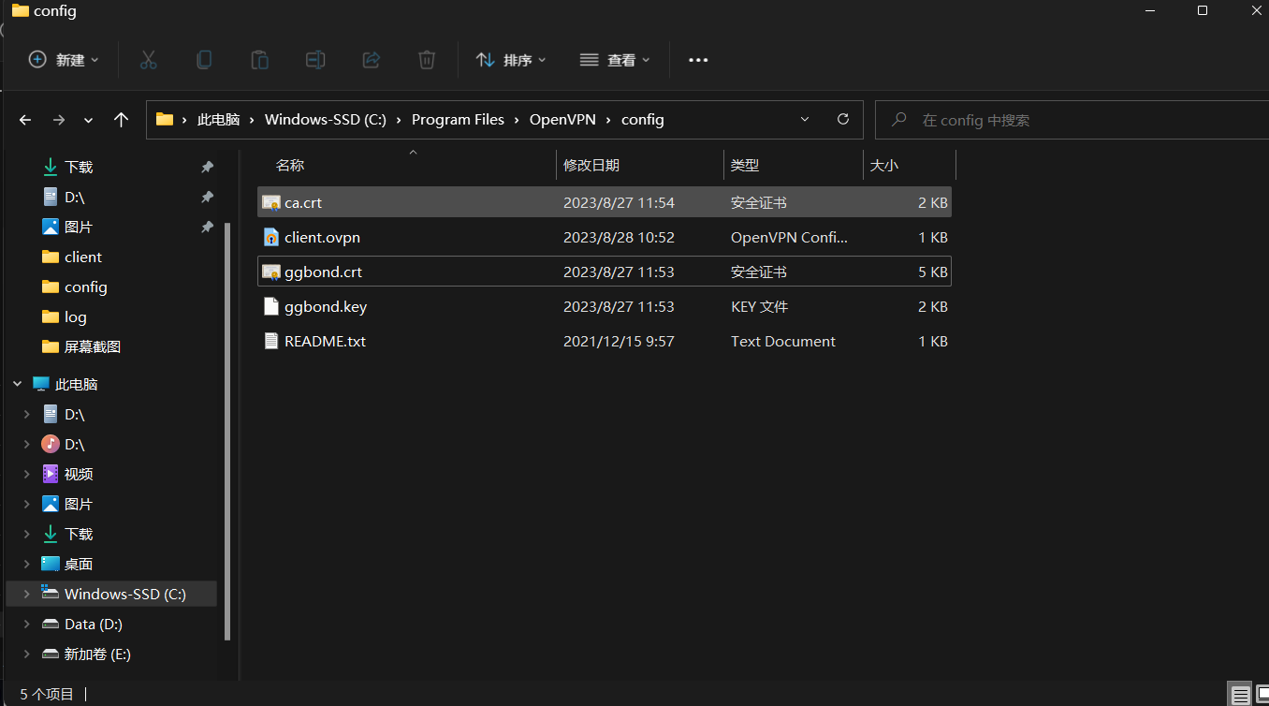Click config breadcrumb in the address bar

coord(643,120)
